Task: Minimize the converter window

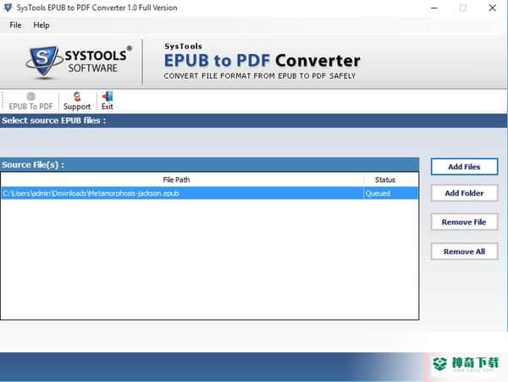Action: (x=434, y=8)
